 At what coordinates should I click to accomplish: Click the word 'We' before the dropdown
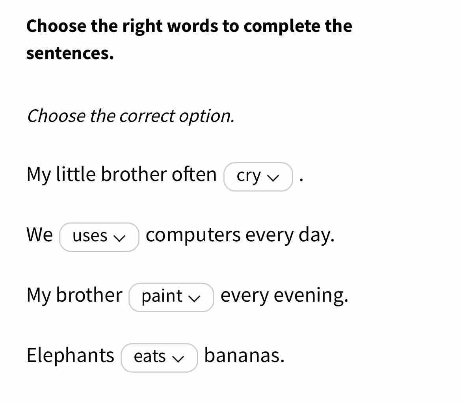tap(40, 235)
